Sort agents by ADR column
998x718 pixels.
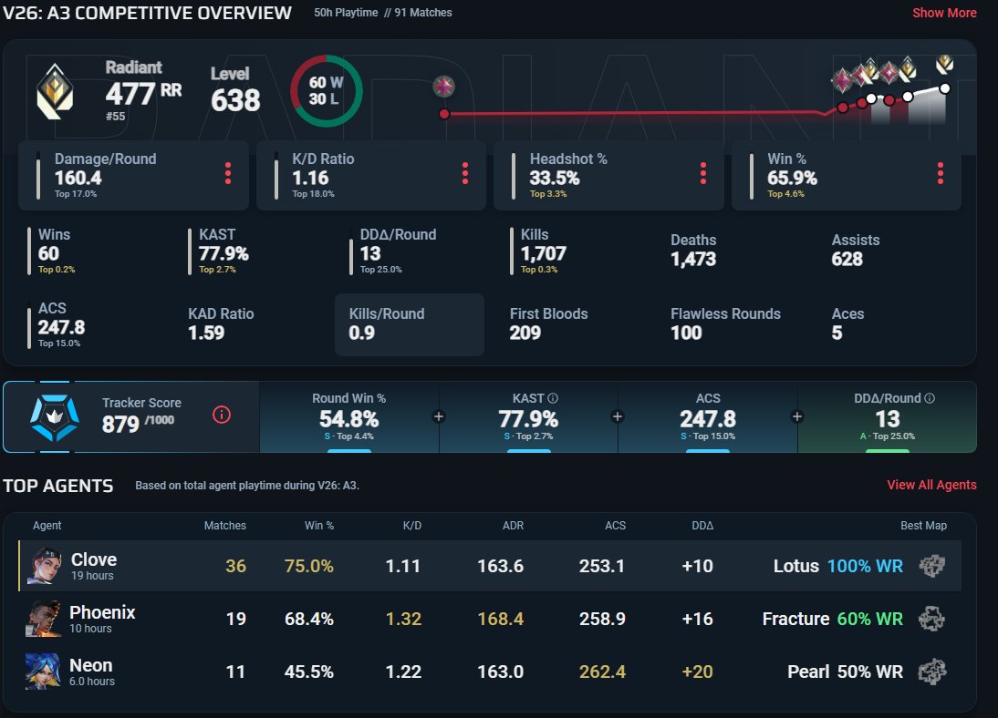(x=513, y=526)
